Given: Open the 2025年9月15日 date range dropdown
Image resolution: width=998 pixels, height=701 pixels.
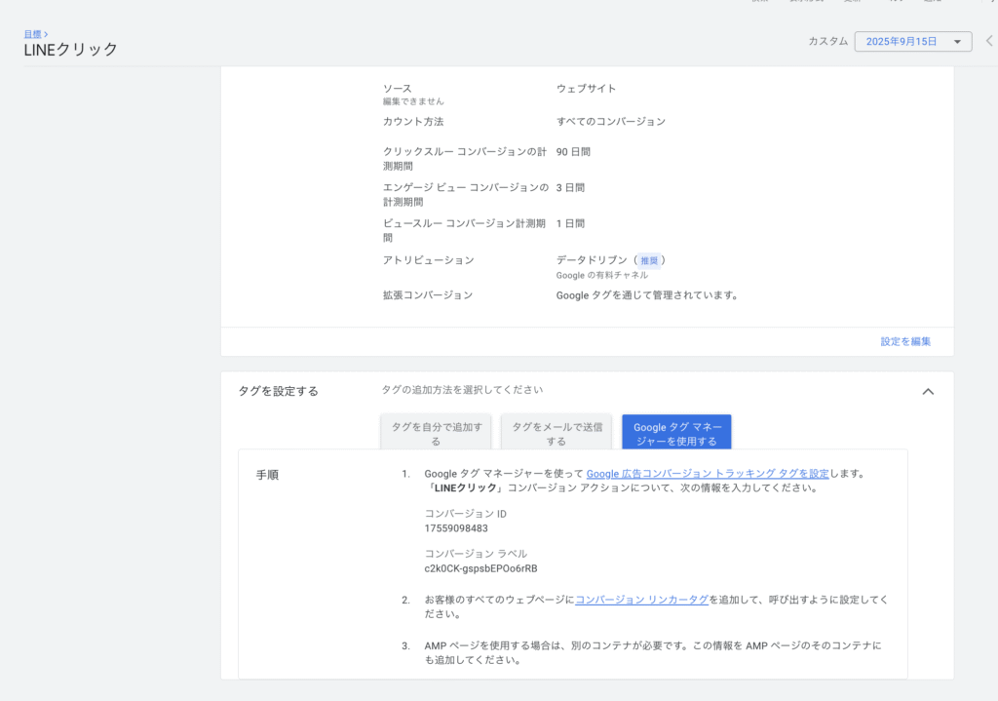Looking at the screenshot, I should [912, 42].
